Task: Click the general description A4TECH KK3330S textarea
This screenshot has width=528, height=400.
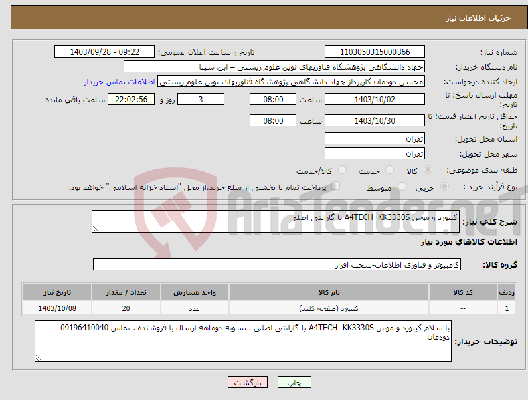Action: 276,221
